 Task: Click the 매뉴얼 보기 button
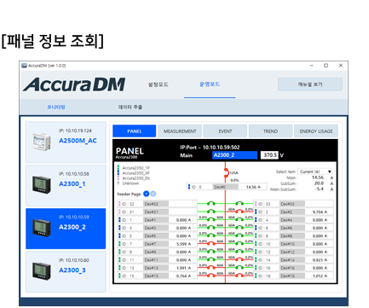tap(310, 84)
